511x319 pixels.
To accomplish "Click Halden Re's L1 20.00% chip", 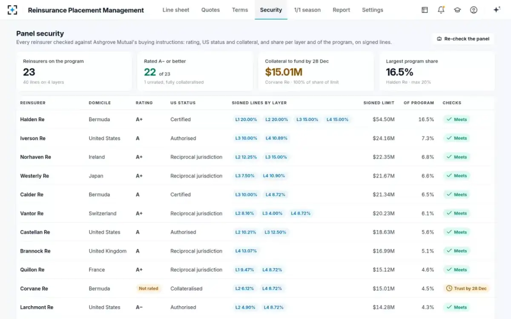I will pyautogui.click(x=246, y=120).
